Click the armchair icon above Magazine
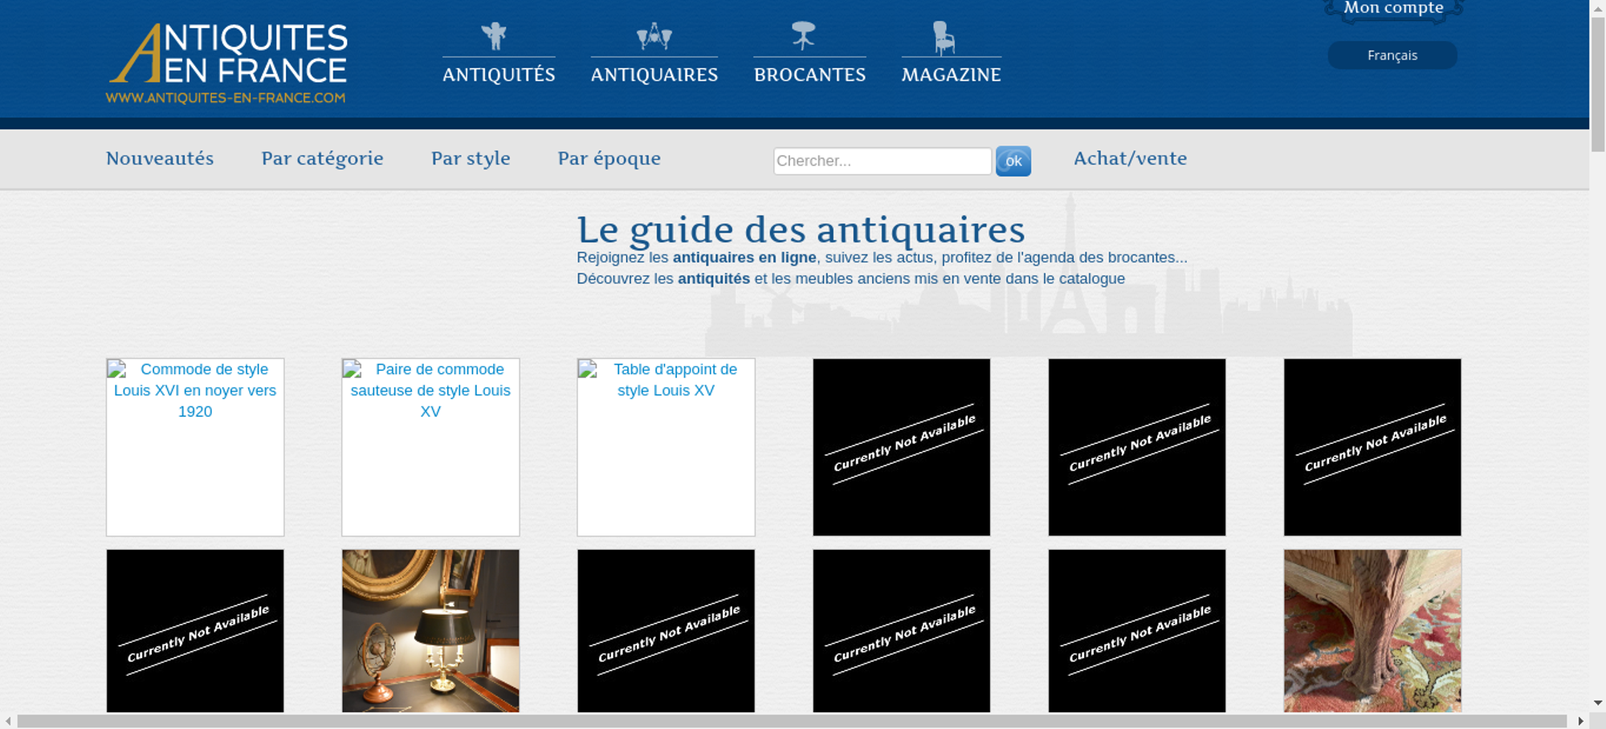The image size is (1606, 729). pyautogui.click(x=944, y=38)
